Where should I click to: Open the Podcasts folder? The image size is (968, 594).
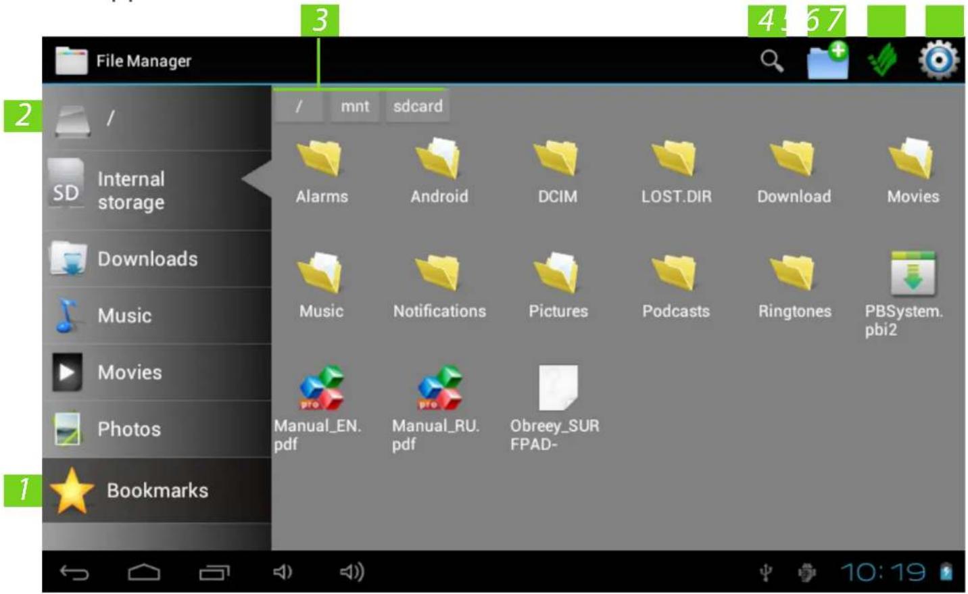coord(675,286)
